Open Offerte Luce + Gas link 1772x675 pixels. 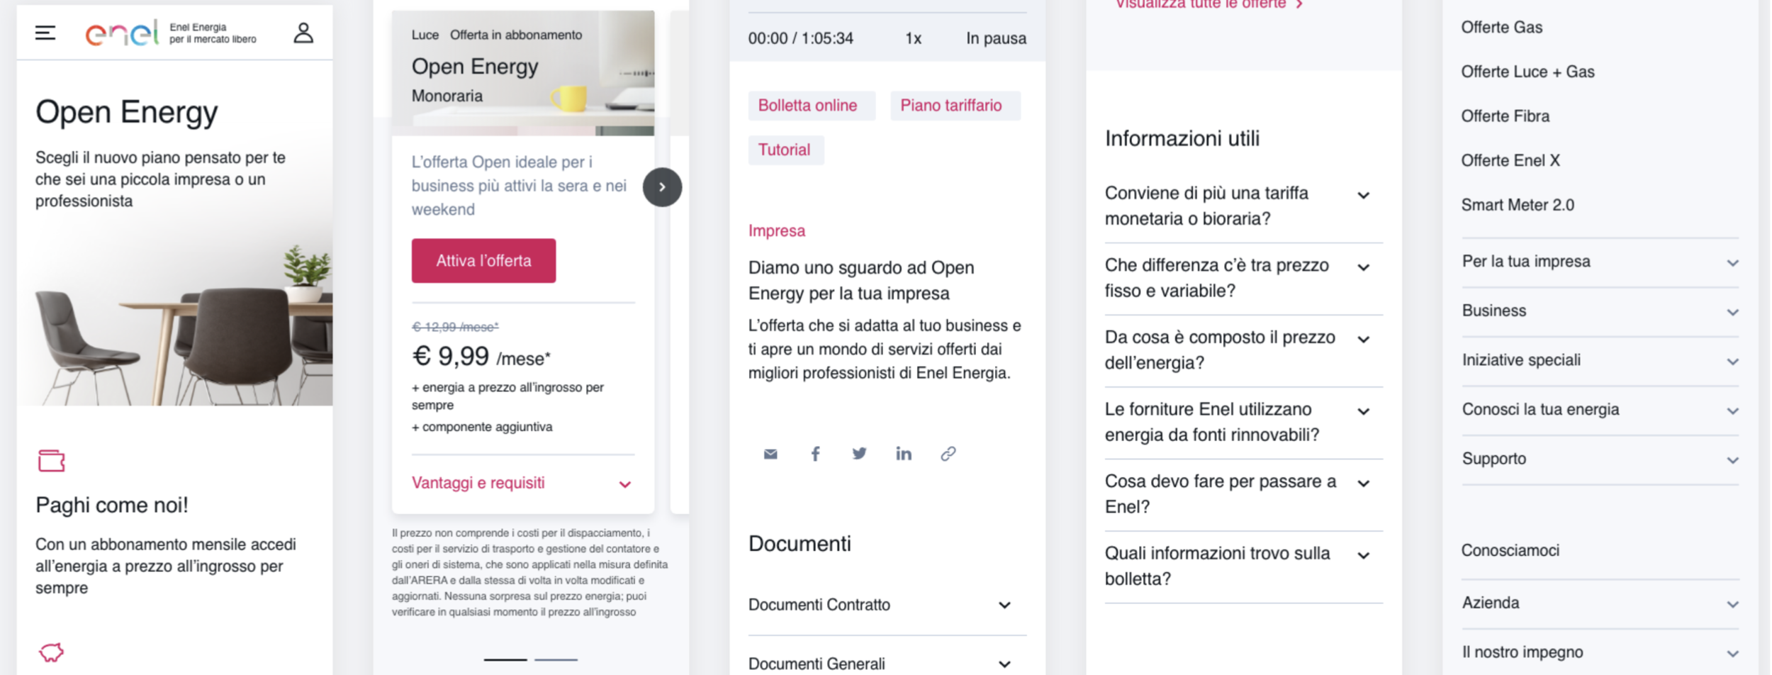[1527, 72]
